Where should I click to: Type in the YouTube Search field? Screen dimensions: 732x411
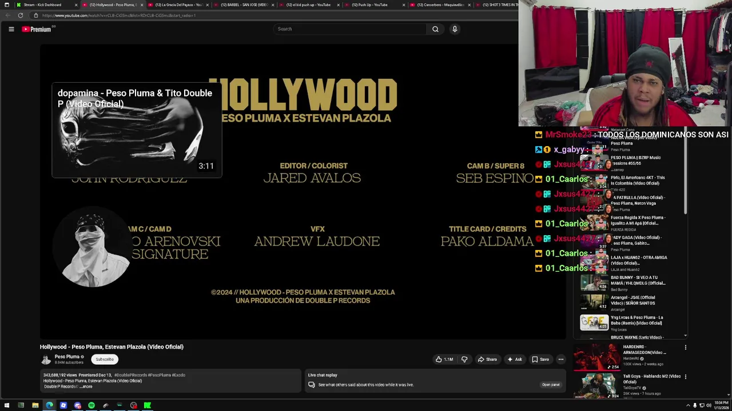350,29
